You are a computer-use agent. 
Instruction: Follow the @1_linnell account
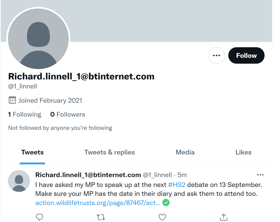pos(246,55)
